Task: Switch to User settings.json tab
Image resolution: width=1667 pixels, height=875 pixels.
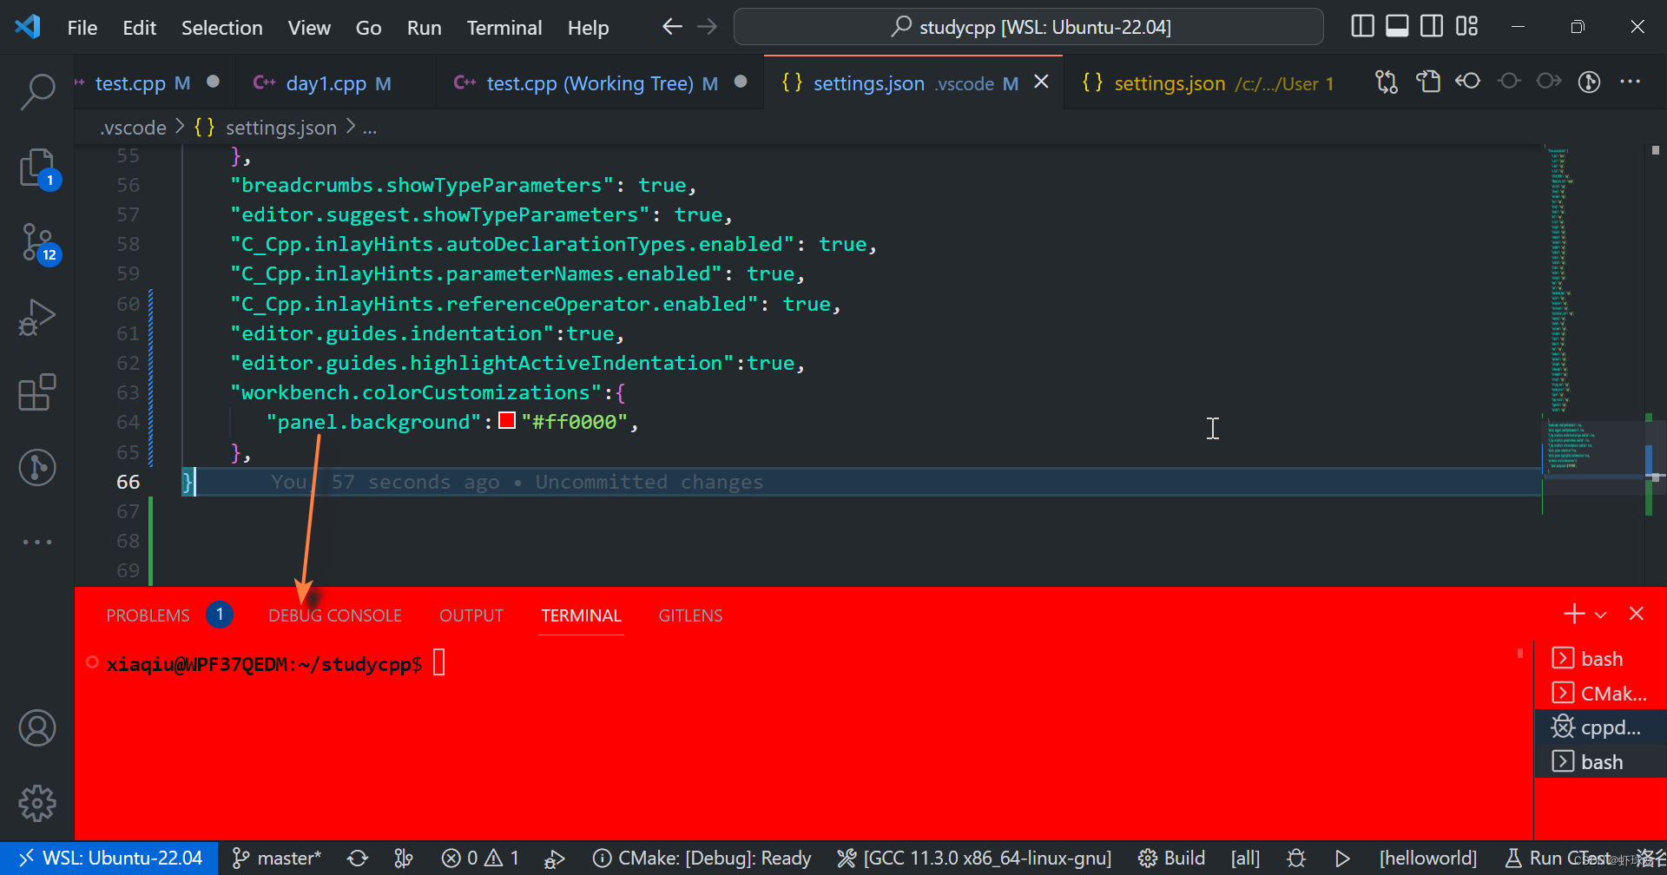Action: tap(1207, 83)
